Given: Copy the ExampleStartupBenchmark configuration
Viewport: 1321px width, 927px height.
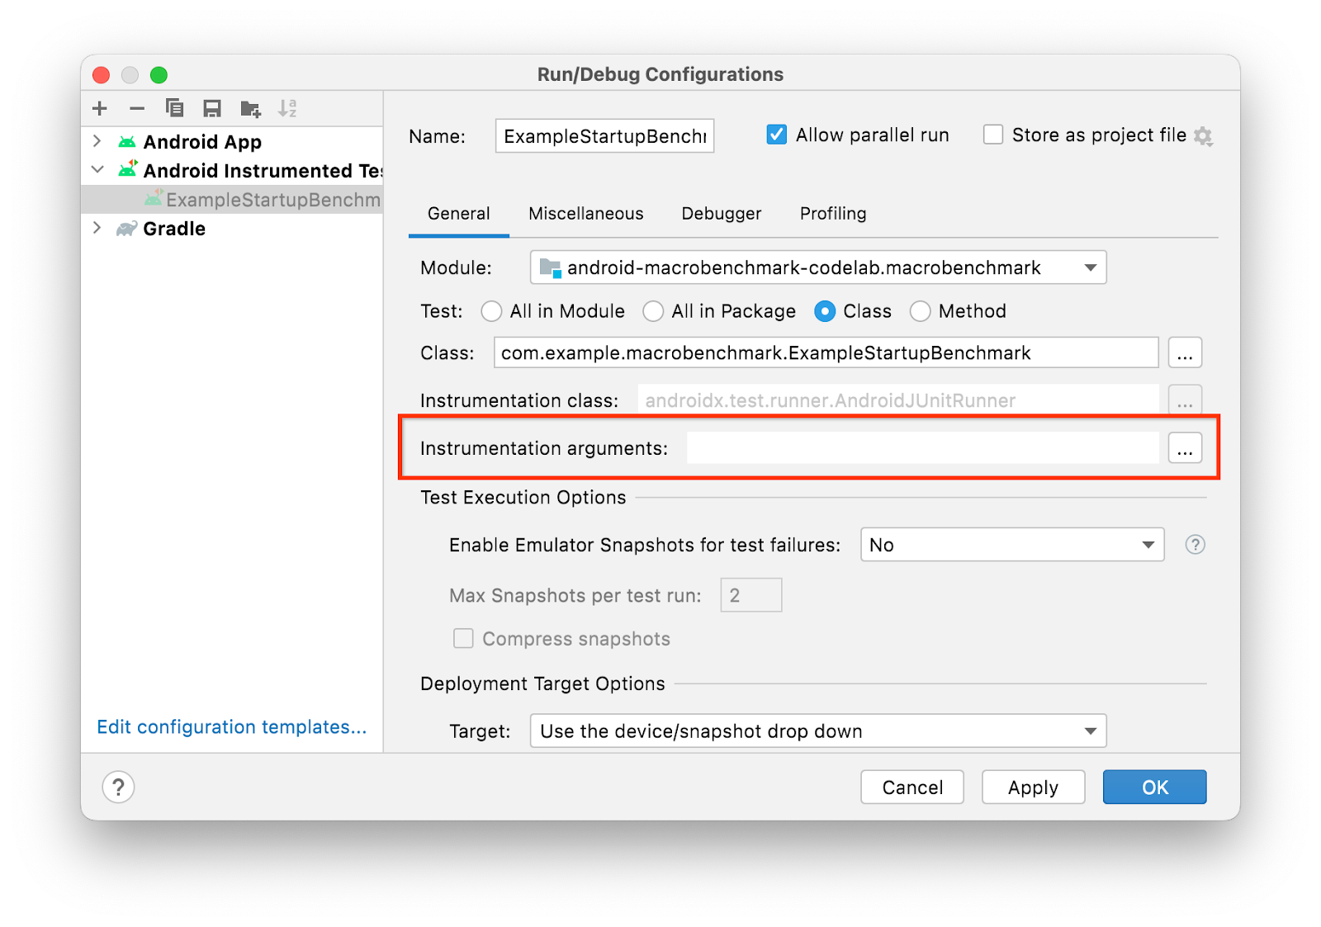Looking at the screenshot, I should coord(174,108).
